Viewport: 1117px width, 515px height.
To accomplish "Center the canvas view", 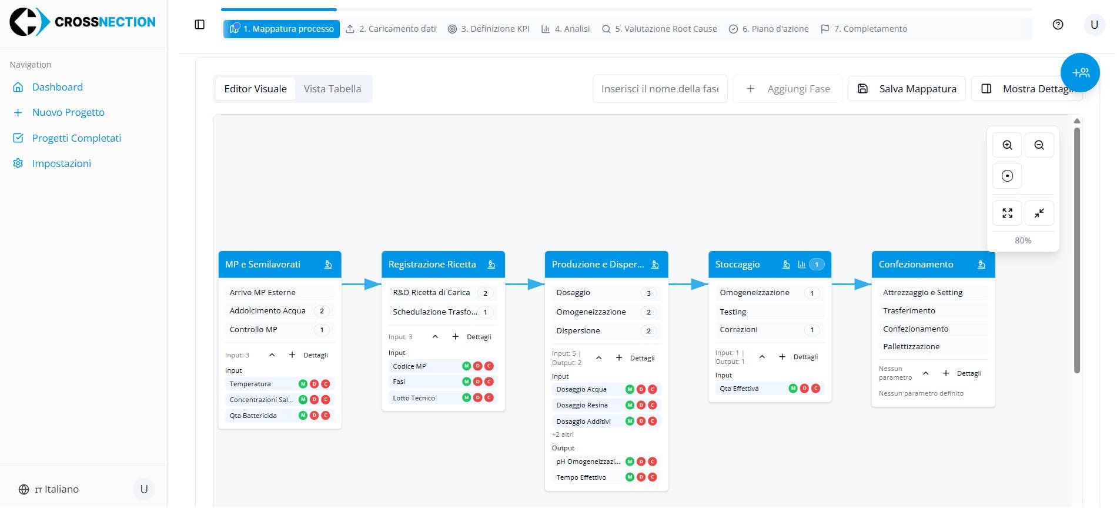I will click(x=1007, y=176).
